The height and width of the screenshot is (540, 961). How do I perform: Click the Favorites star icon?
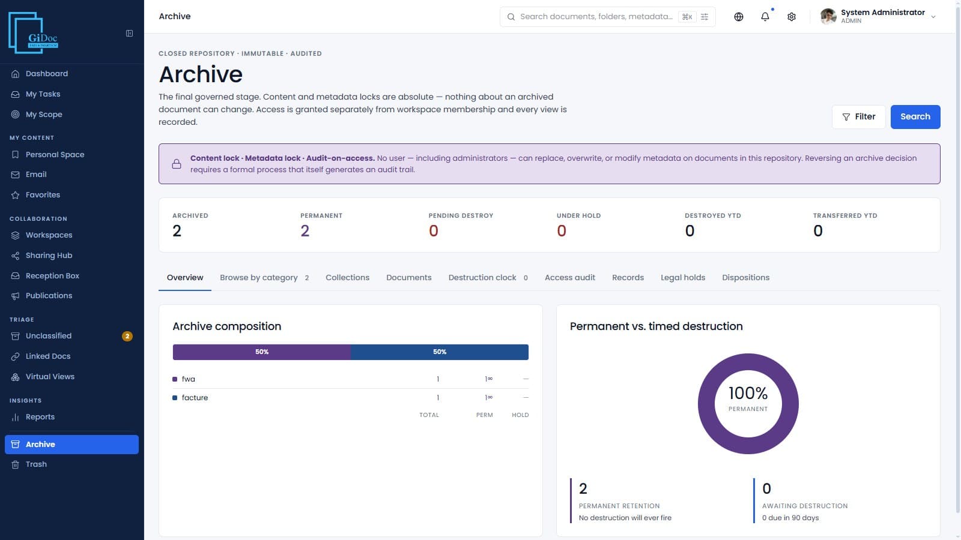pos(16,195)
